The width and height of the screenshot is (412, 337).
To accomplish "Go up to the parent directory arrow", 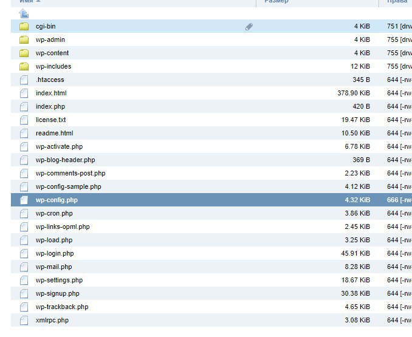I will (24, 13).
